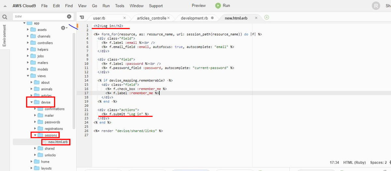Expand the animals folder
This screenshot has width=391, height=171.
(x=32, y=89)
